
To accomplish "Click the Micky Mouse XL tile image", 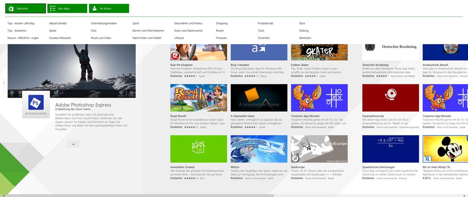I will [445, 149].
